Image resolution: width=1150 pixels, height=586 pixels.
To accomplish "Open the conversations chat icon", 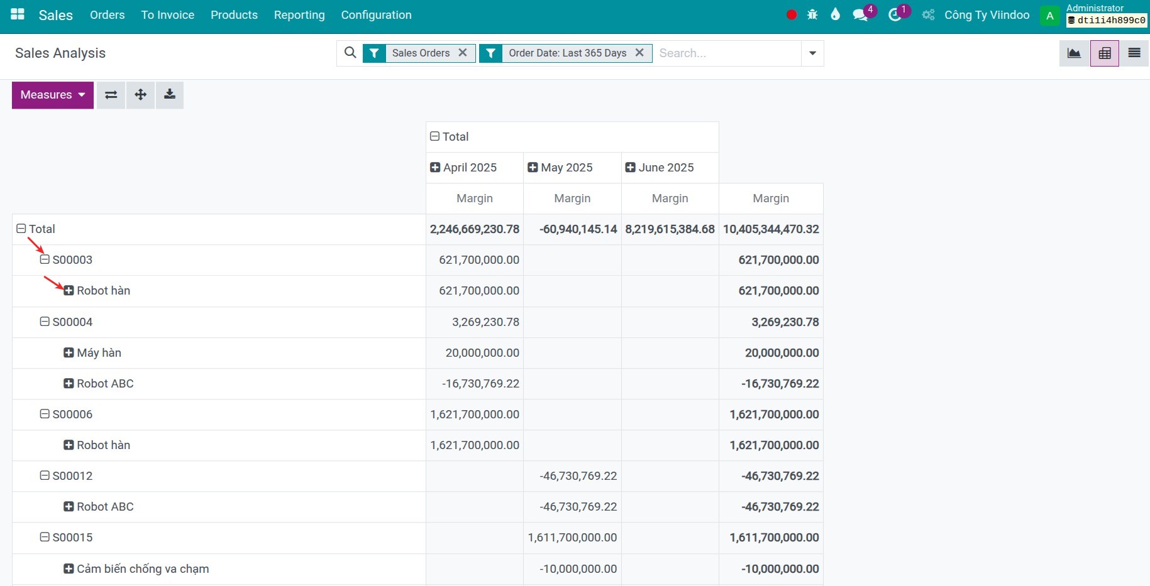I will 860,15.
